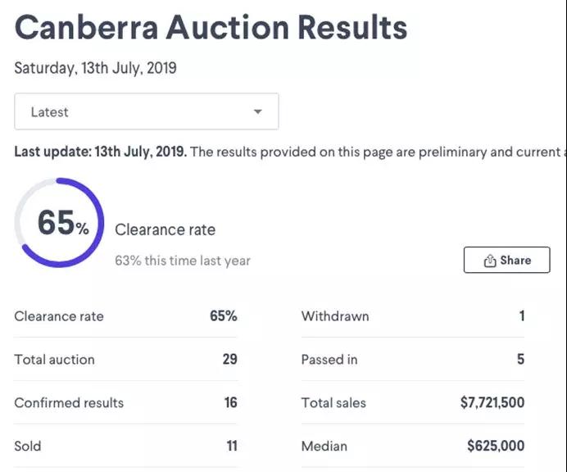Screen dimensions: 567x472
Task: Click the 65% circular clearance rate gauge
Action: click(x=60, y=223)
